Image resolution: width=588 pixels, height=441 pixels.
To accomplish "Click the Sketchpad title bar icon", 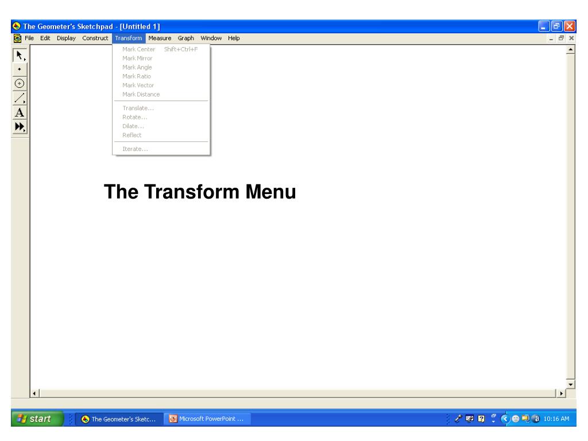I will point(17,26).
